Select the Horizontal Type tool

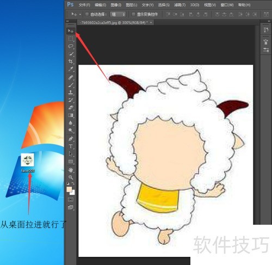71,146
